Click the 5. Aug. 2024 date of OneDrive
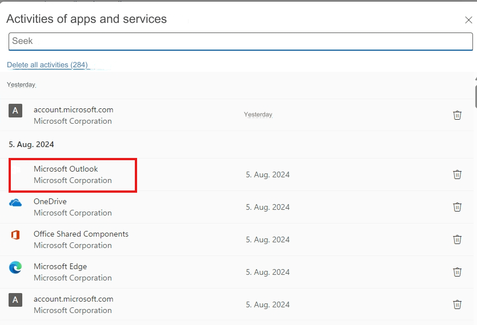Screen dimensions: 477x325 tap(268, 207)
